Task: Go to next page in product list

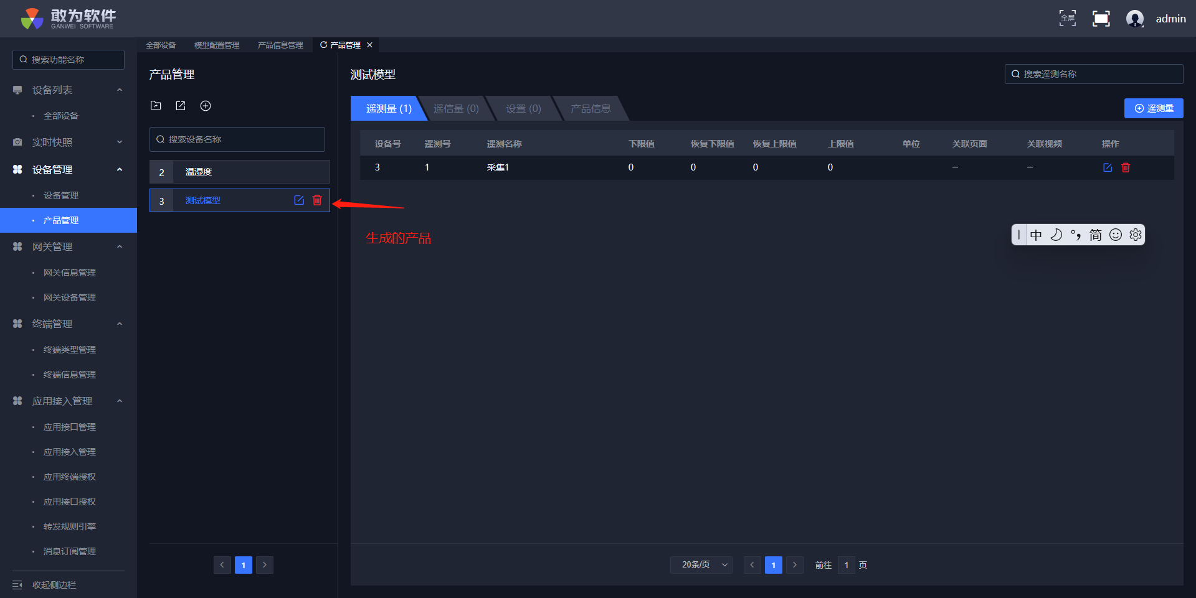Action: coord(265,565)
